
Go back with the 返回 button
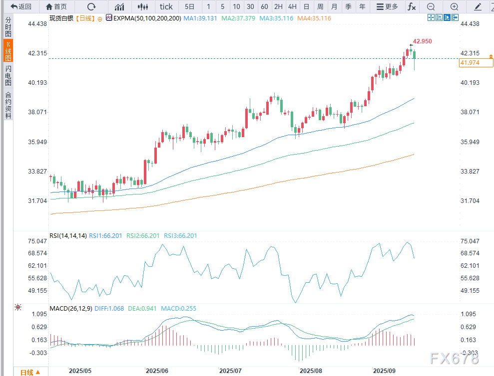coord(21,6)
